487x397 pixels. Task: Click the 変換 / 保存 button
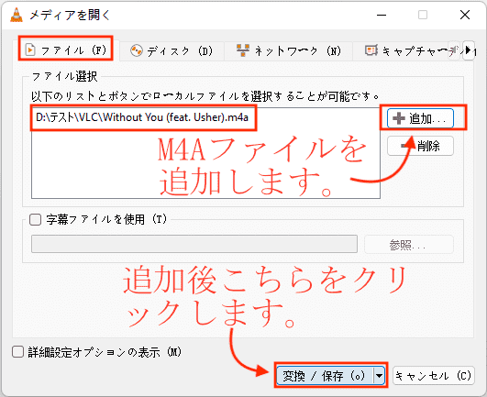(326, 376)
